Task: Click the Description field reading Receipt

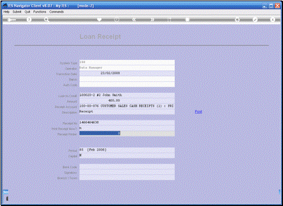Action: pyautogui.click(x=127, y=112)
